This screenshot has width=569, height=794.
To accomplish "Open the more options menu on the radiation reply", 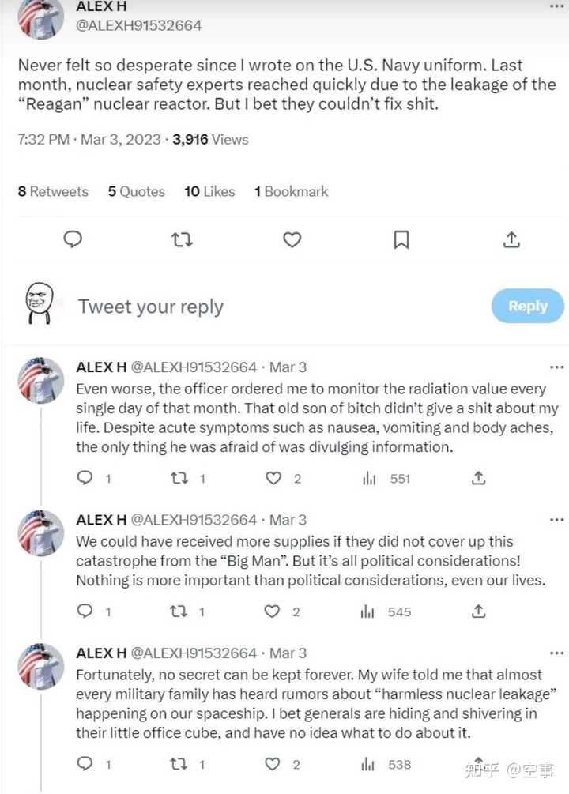I will [x=556, y=367].
